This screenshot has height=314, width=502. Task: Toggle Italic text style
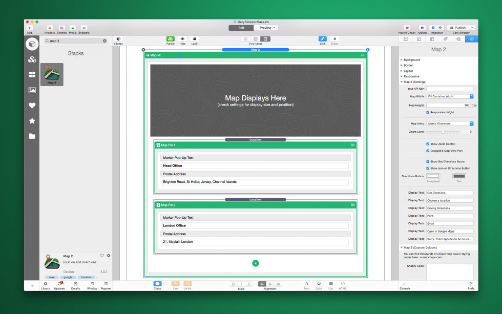[x=241, y=284]
